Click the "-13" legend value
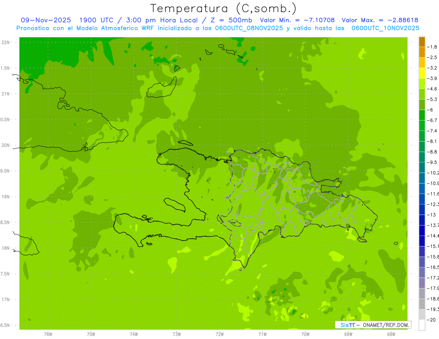Screen dimensions: 439x339 (x=431, y=215)
